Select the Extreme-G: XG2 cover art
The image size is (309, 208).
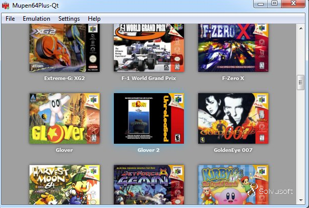point(65,48)
